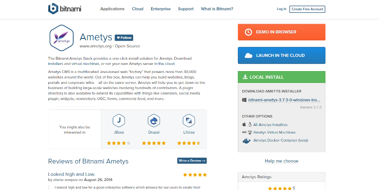Click the Drupal hexagon icon

[154, 120]
